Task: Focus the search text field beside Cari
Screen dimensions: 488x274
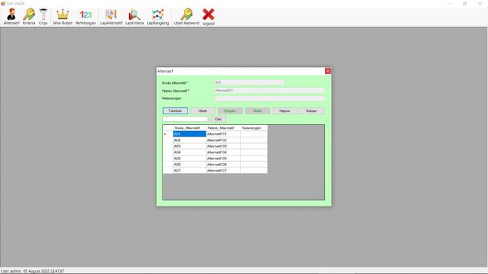Action: coord(185,119)
